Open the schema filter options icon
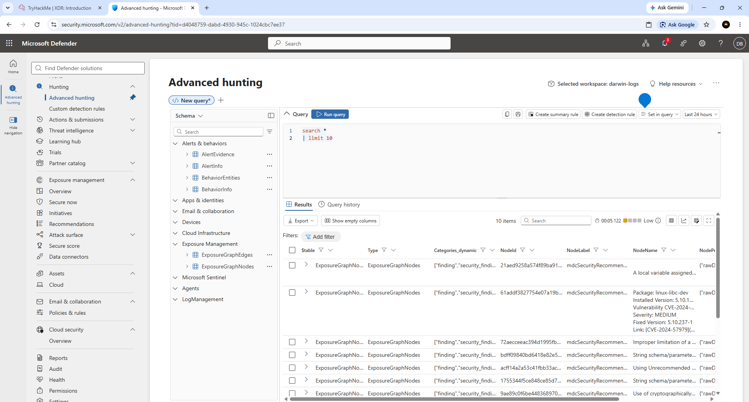This screenshot has width=749, height=402. click(270, 132)
